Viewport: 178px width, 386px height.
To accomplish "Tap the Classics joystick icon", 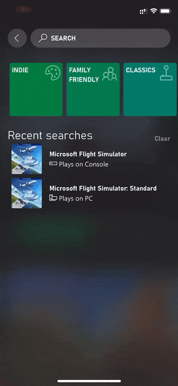I will (x=166, y=73).
